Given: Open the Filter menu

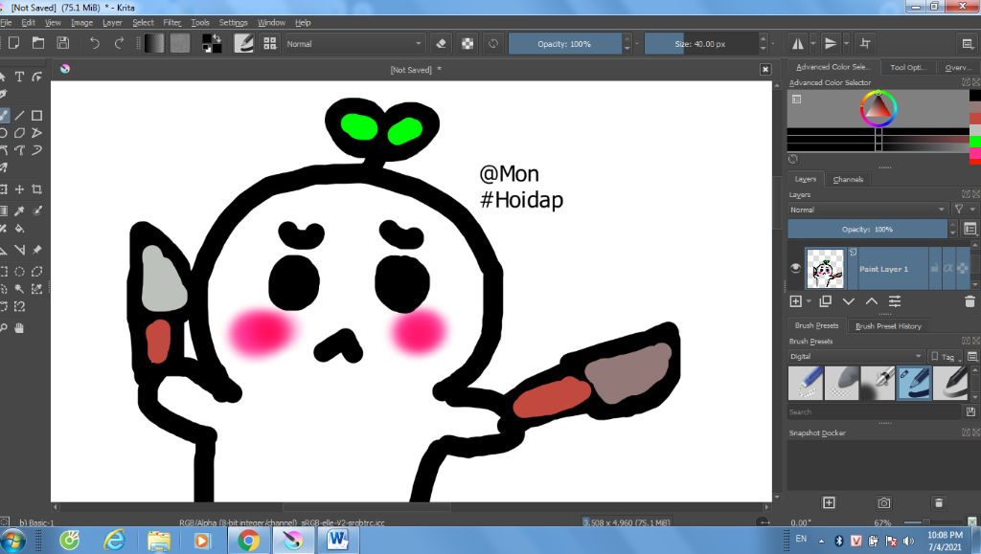Looking at the screenshot, I should click(x=172, y=22).
